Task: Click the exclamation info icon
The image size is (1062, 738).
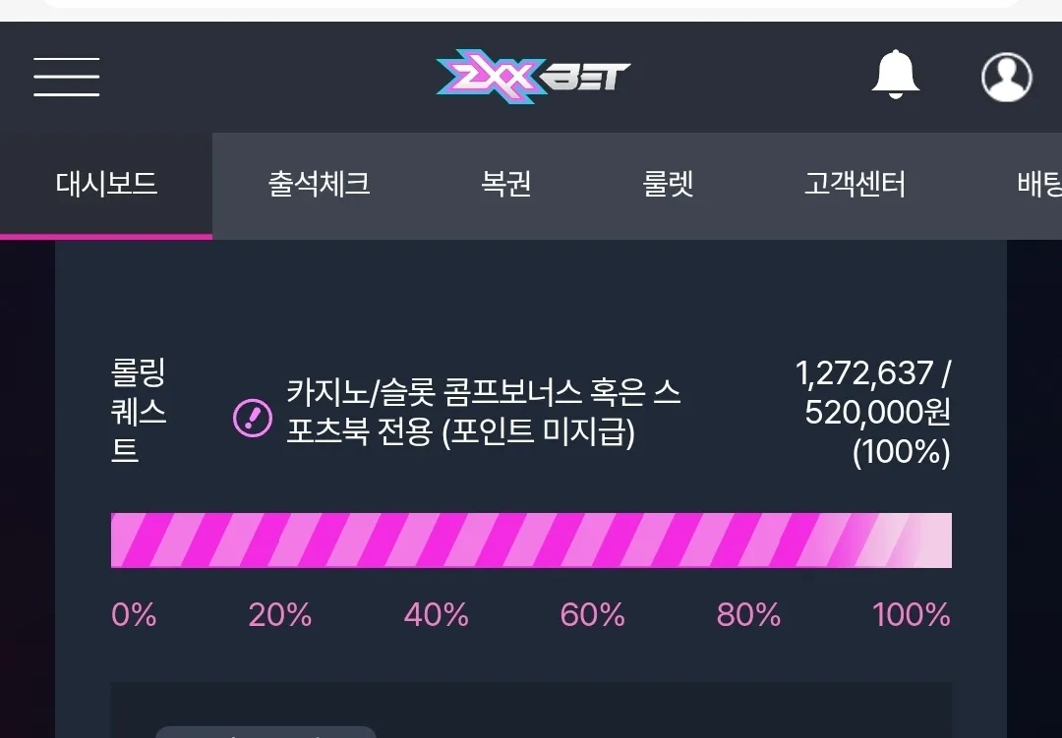Action: tap(253, 418)
